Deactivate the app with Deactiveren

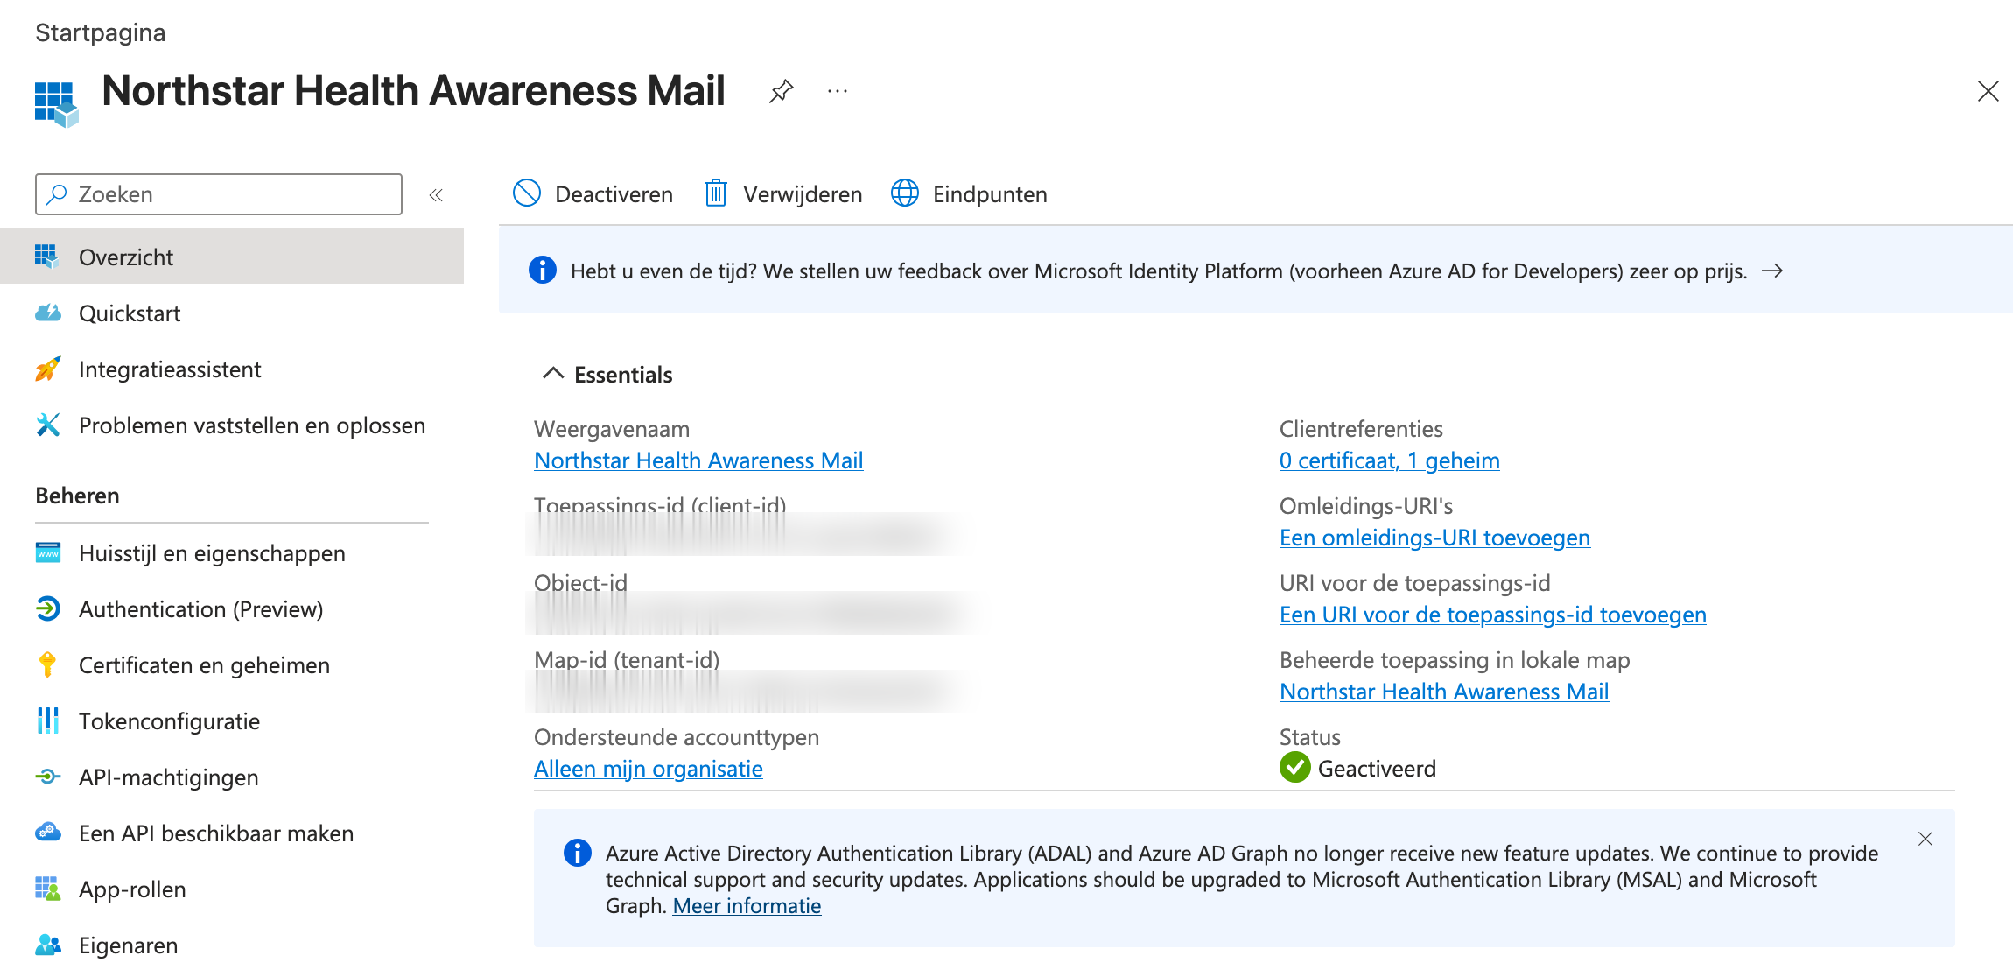593,193
